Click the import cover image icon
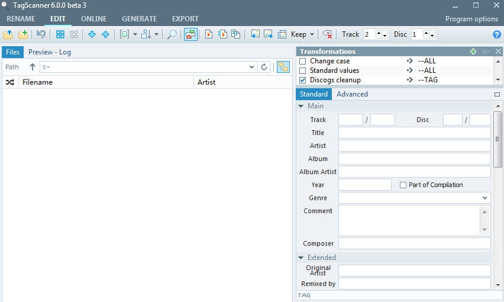Screen dimensions: 504x302 coord(255,34)
